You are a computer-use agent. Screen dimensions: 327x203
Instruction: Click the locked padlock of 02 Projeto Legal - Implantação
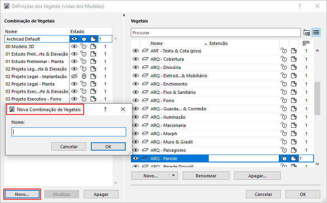(83, 76)
